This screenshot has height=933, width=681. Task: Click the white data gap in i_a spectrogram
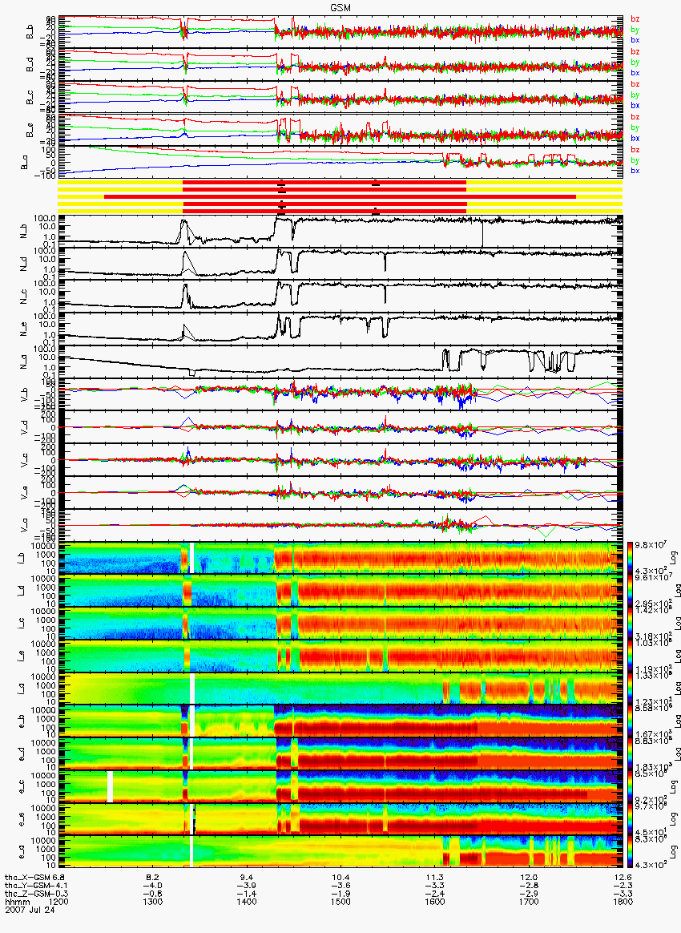click(x=192, y=689)
